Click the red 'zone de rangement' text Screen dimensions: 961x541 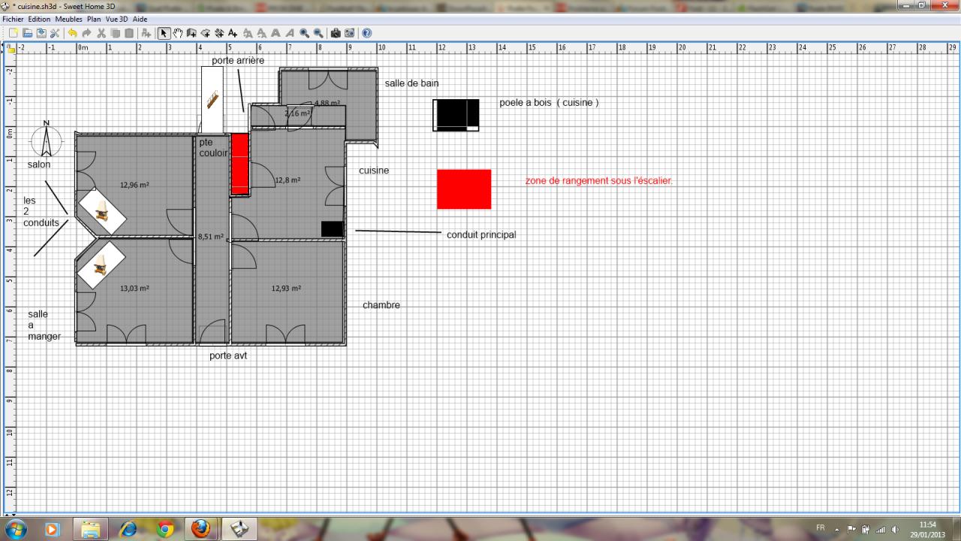click(x=599, y=181)
